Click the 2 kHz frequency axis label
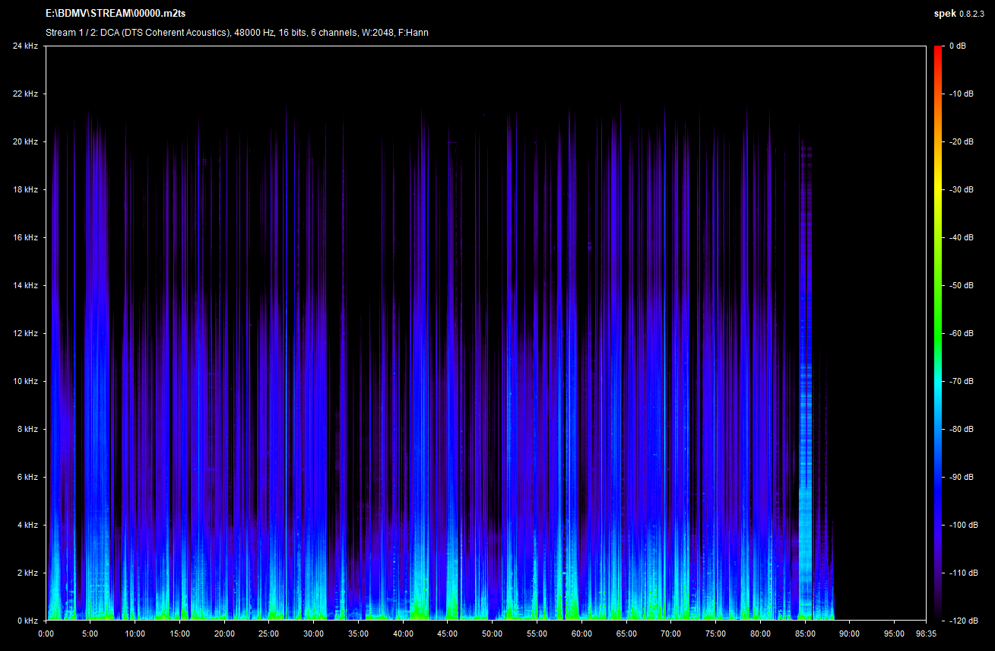Viewport: 995px width, 651px height. coord(27,573)
